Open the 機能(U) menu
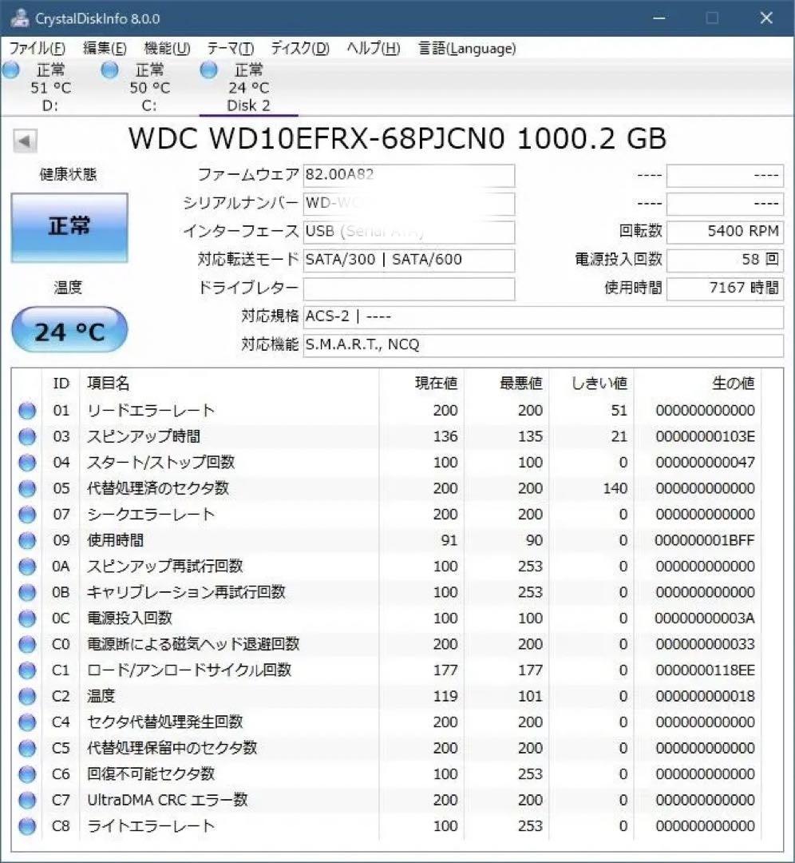The image size is (795, 863). pos(167,49)
